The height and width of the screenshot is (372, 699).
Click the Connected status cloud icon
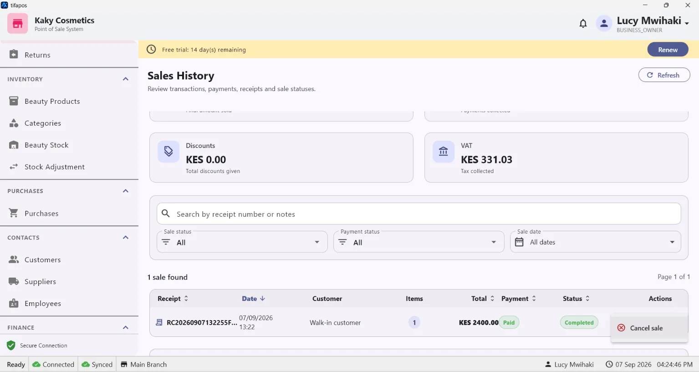[36, 364]
